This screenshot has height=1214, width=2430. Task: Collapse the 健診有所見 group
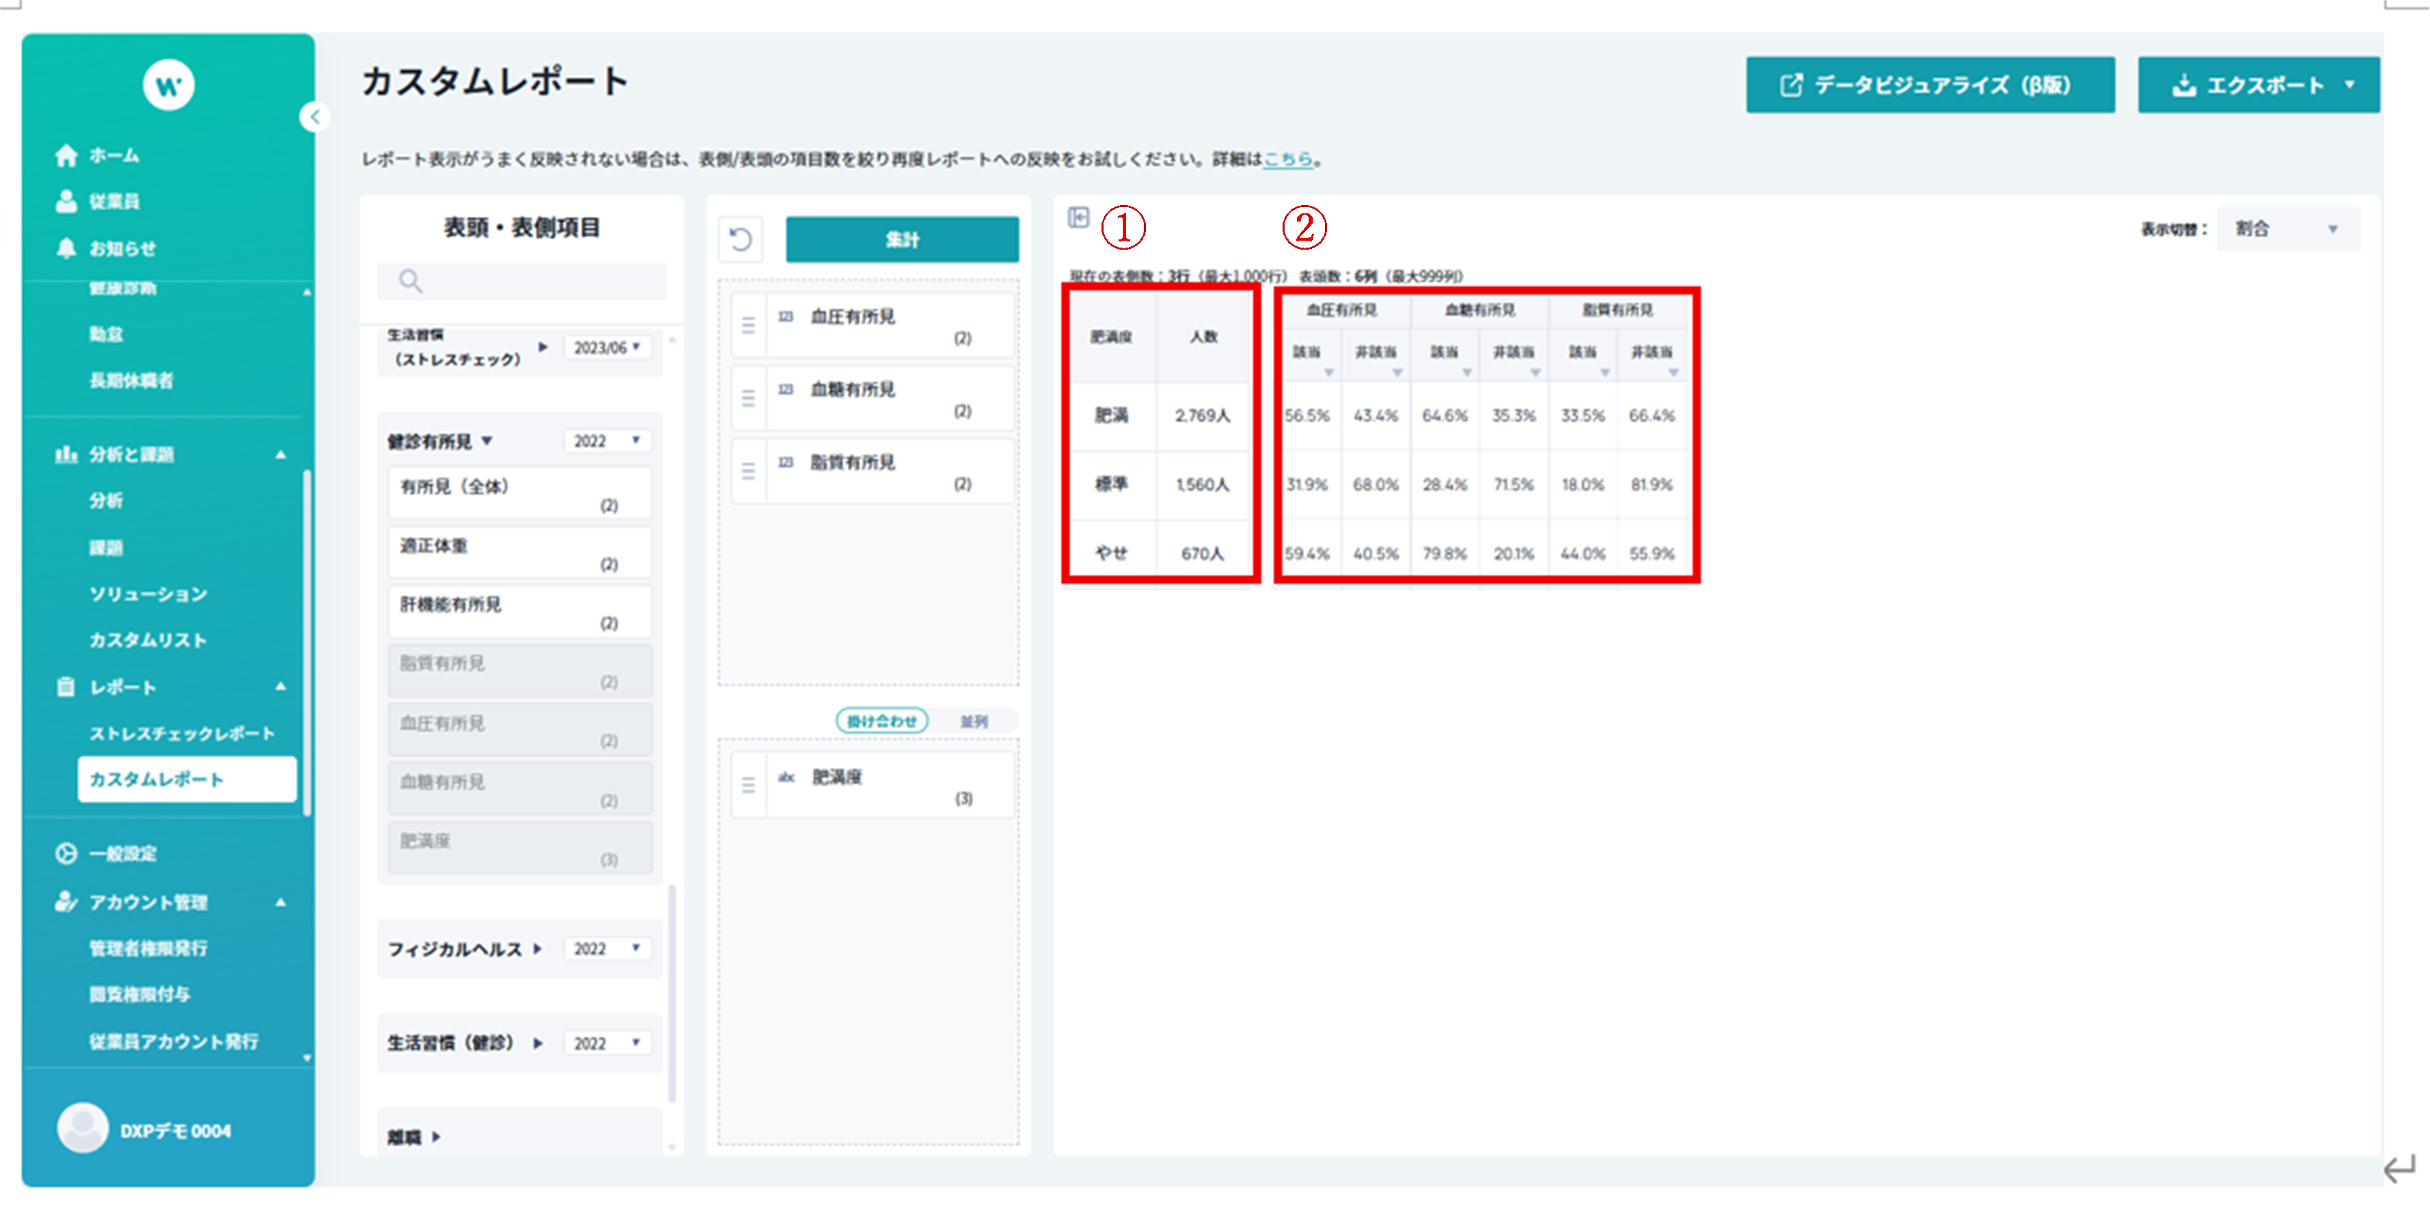pyautogui.click(x=487, y=440)
